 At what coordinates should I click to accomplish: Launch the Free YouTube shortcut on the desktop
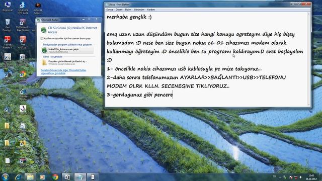(x=23, y=42)
